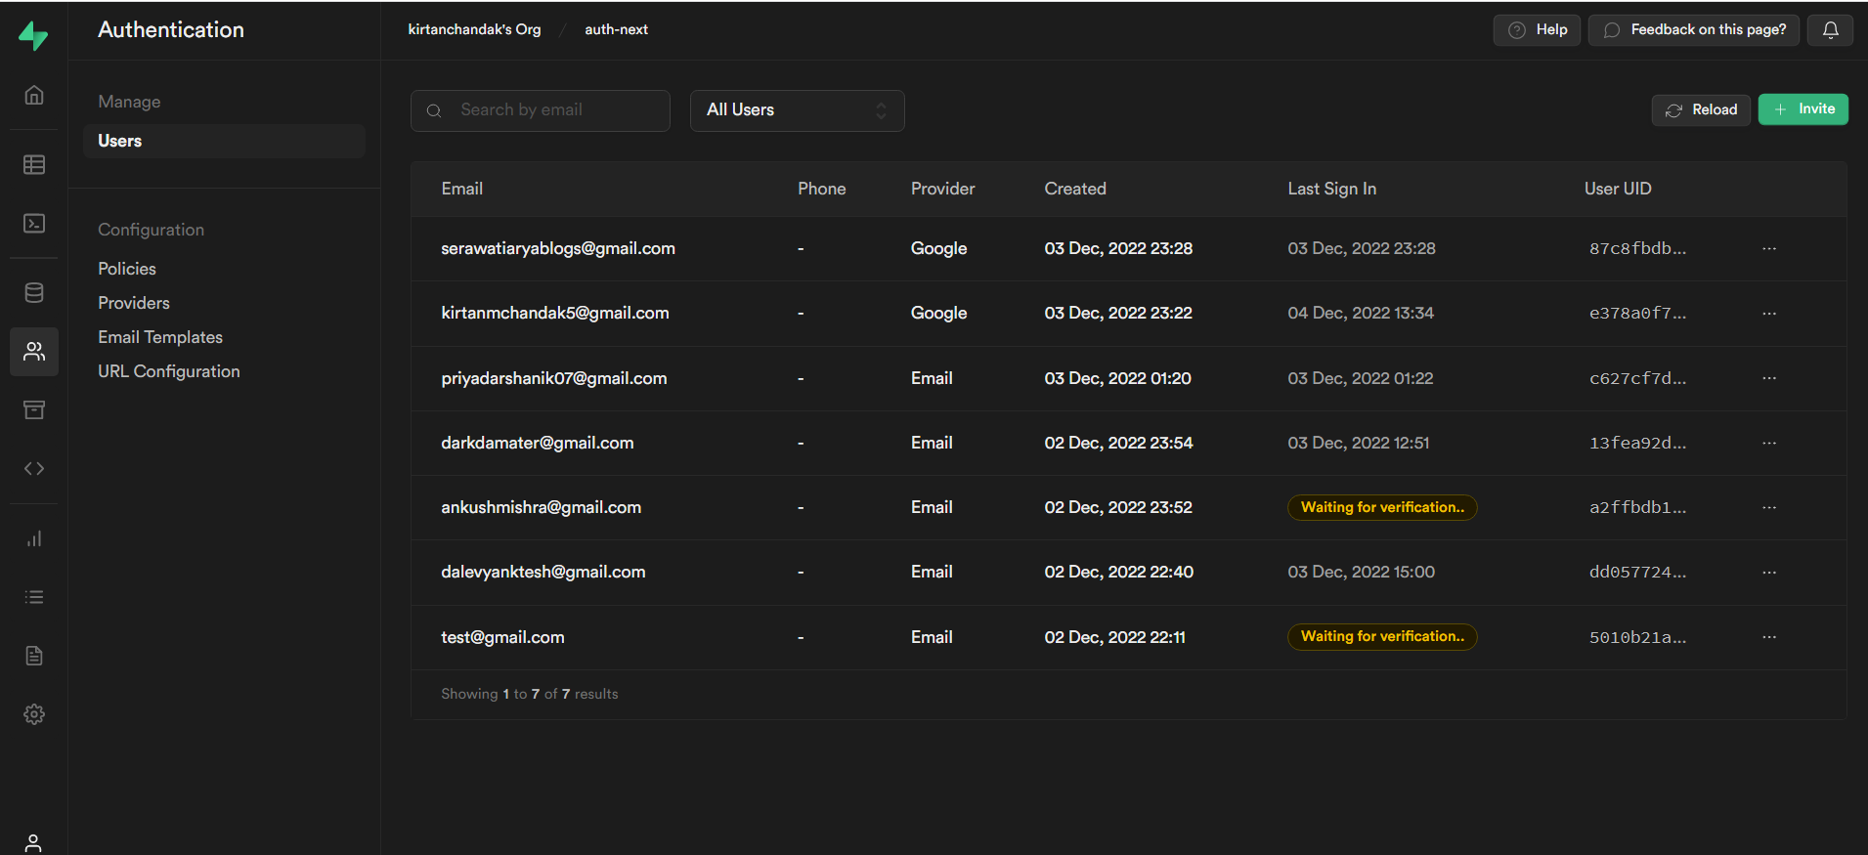Open the Table Editor icon
The image size is (1868, 855).
point(34,164)
